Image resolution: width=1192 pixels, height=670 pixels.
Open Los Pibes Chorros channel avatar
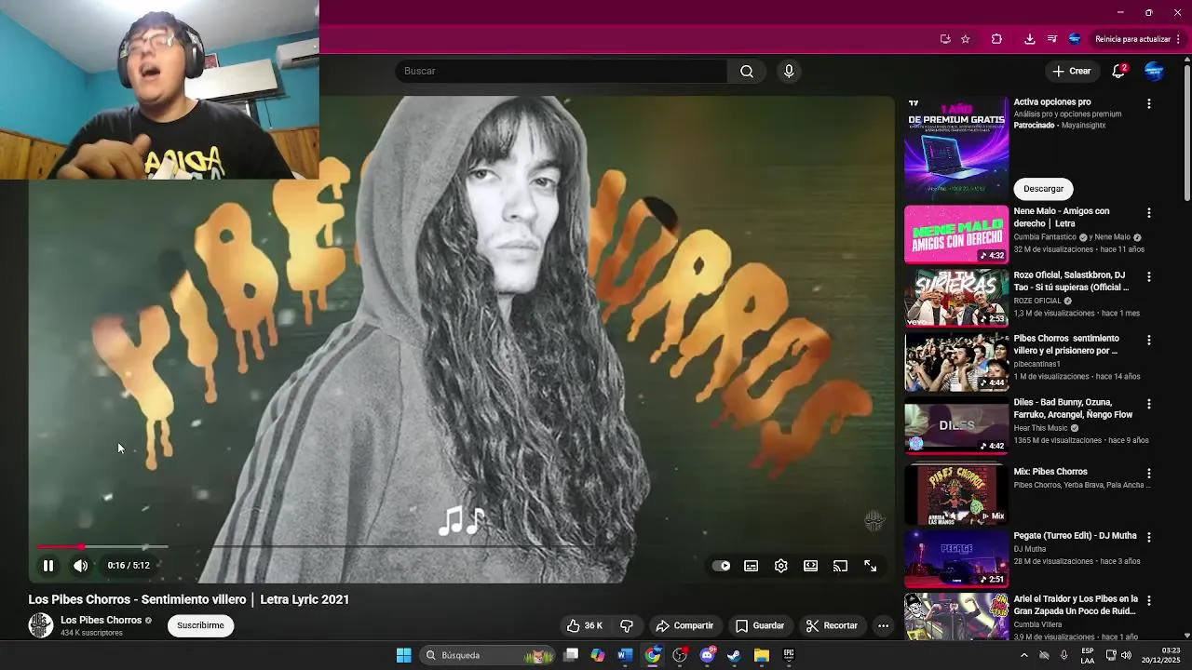41,625
